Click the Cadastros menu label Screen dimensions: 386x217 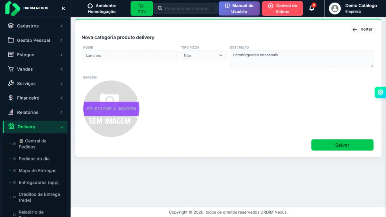pos(28,26)
